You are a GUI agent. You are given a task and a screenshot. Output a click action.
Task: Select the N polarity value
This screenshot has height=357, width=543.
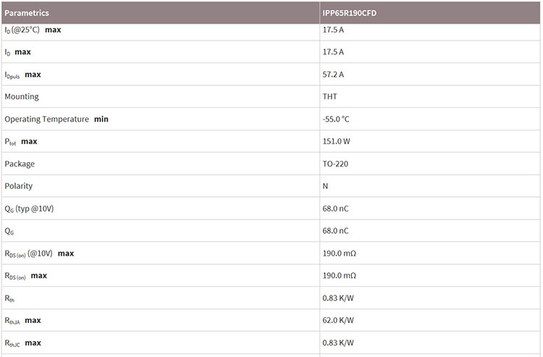(325, 186)
